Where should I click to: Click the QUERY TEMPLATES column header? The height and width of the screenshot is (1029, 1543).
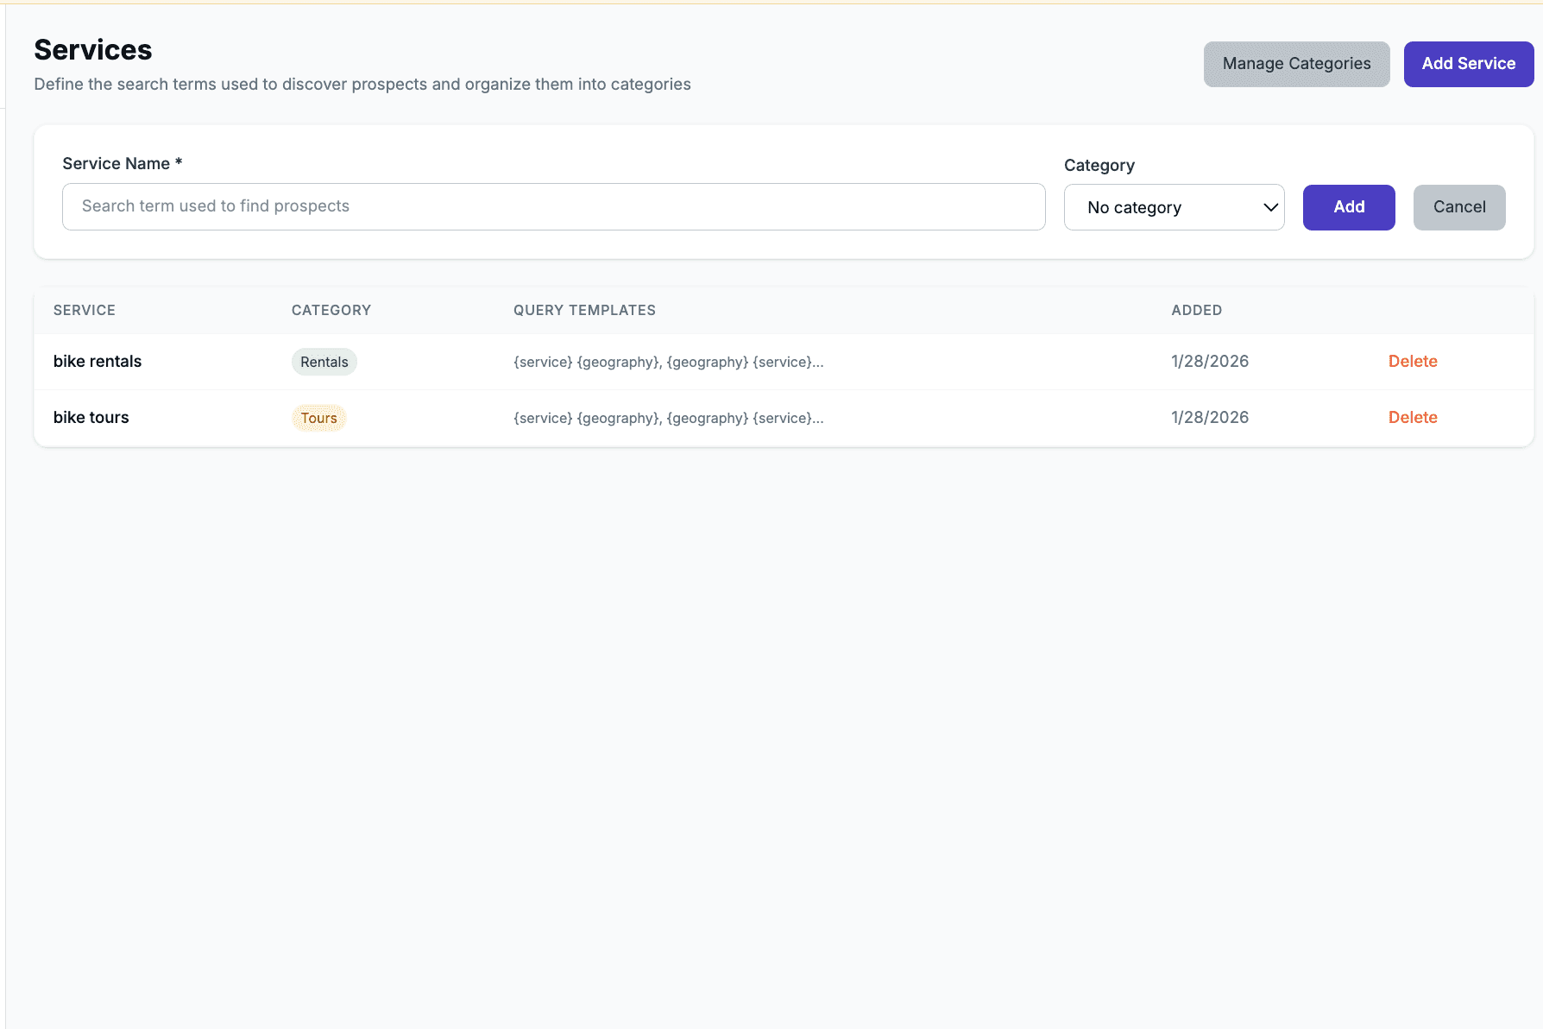click(584, 310)
